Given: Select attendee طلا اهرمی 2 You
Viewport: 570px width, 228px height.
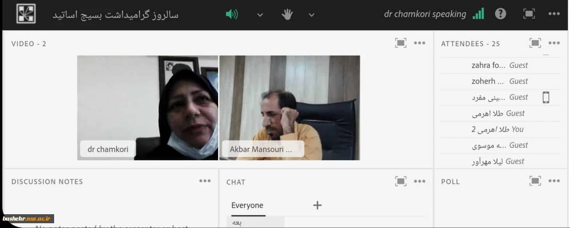Looking at the screenshot, I should (x=500, y=129).
